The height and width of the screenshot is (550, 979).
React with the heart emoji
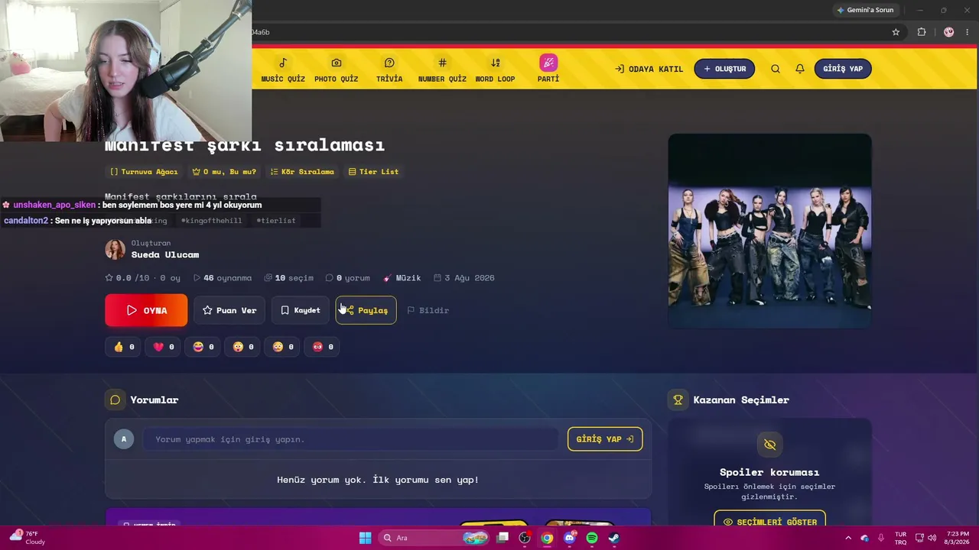[164, 347]
